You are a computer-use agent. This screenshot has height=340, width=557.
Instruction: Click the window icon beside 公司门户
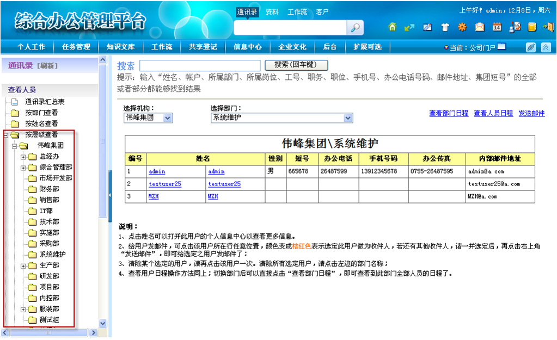click(501, 46)
